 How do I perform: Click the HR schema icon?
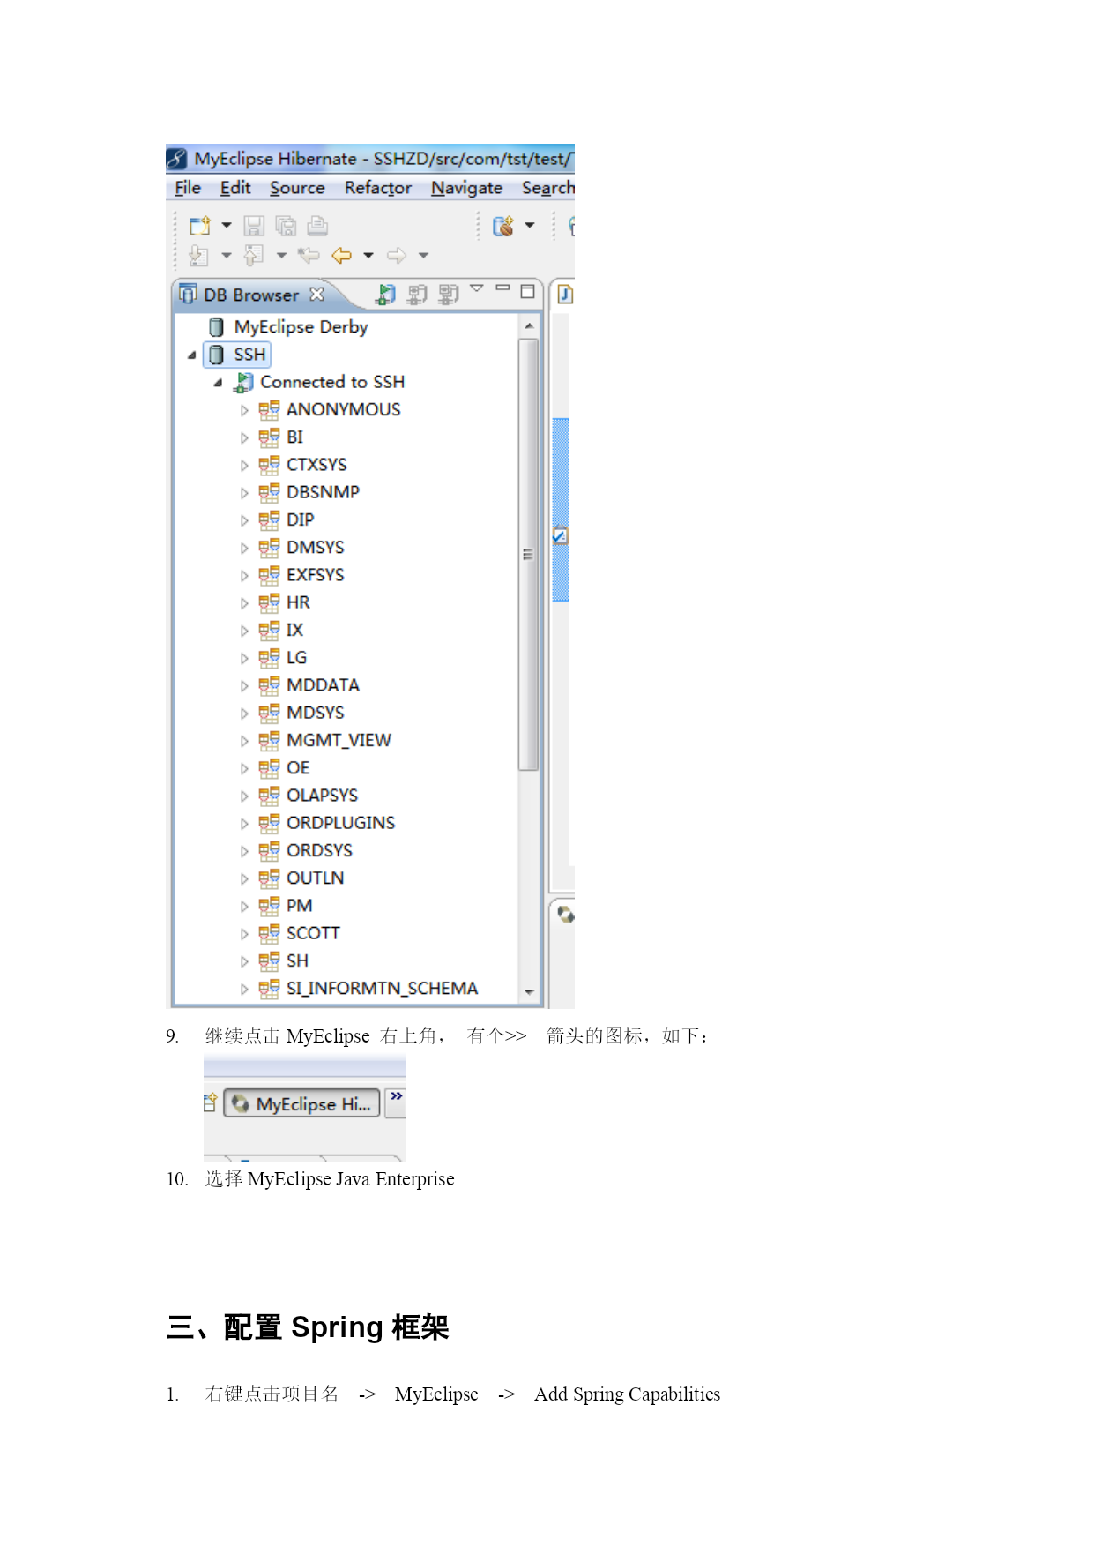tap(269, 603)
